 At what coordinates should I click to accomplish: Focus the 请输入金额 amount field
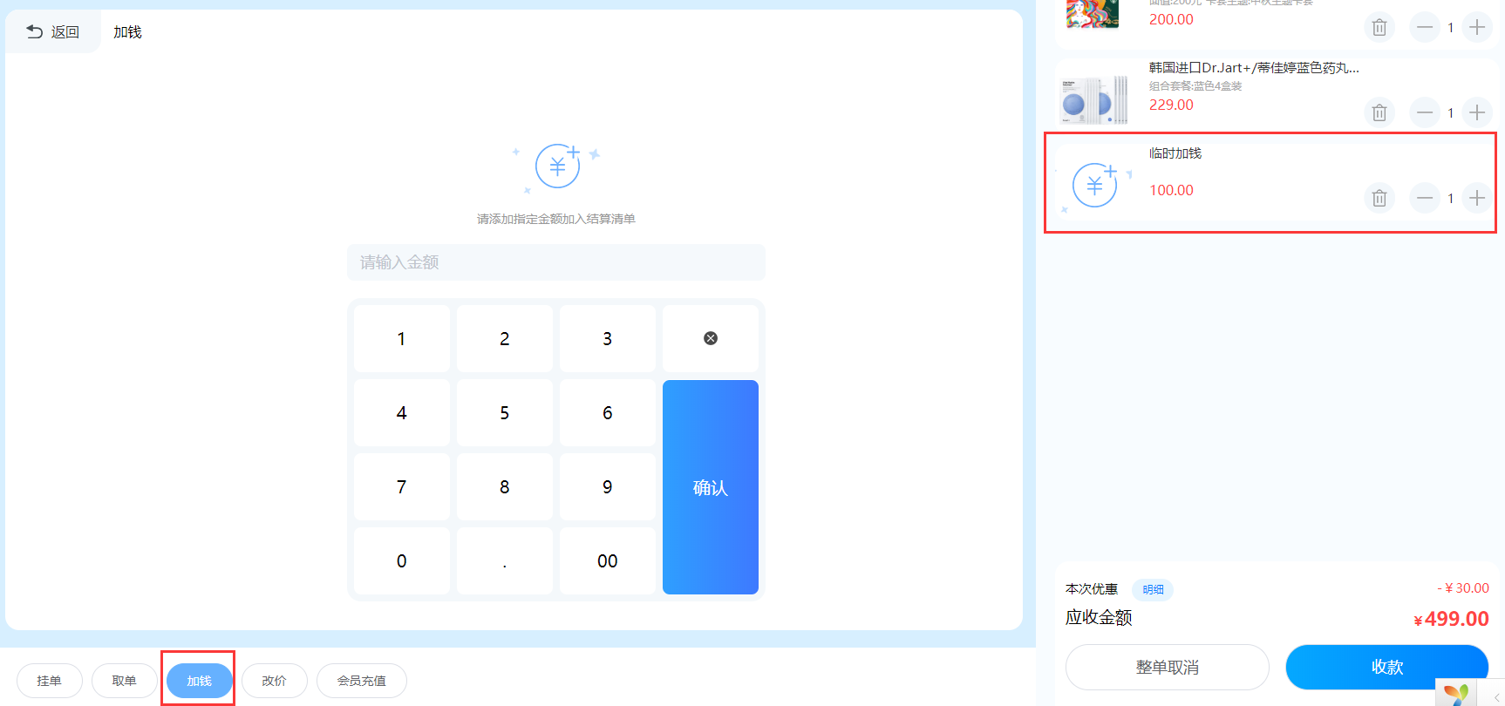tap(556, 262)
